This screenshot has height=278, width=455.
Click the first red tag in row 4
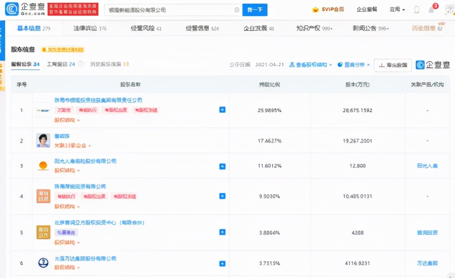click(66, 196)
